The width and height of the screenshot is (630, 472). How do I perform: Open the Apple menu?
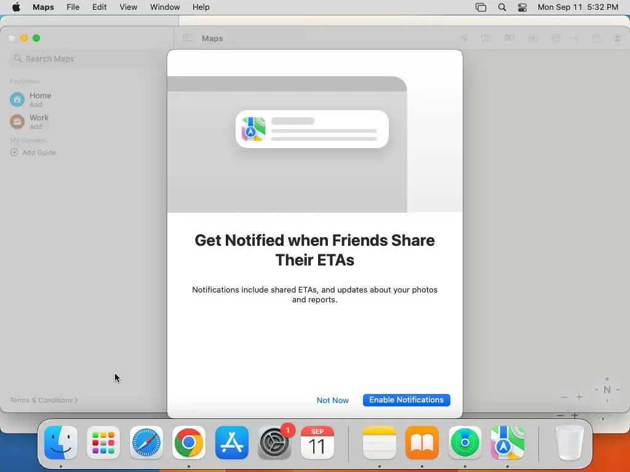pos(16,7)
